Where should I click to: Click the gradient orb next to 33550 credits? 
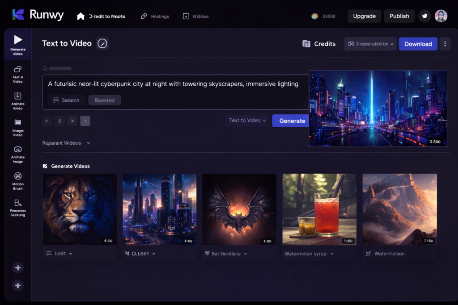click(315, 16)
